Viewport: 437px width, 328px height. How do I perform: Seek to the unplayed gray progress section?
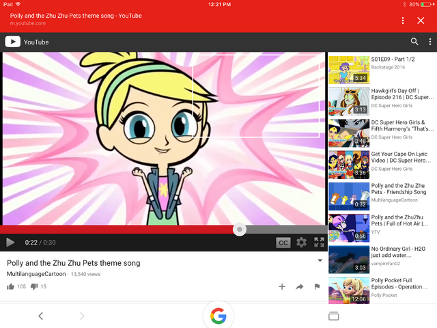pyautogui.click(x=287, y=230)
